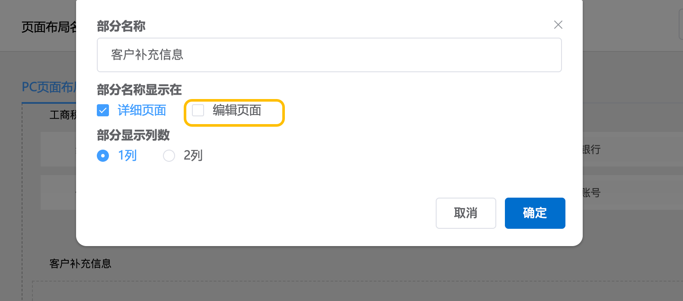
Task: Click the 2列 label text
Action: pyautogui.click(x=193, y=156)
